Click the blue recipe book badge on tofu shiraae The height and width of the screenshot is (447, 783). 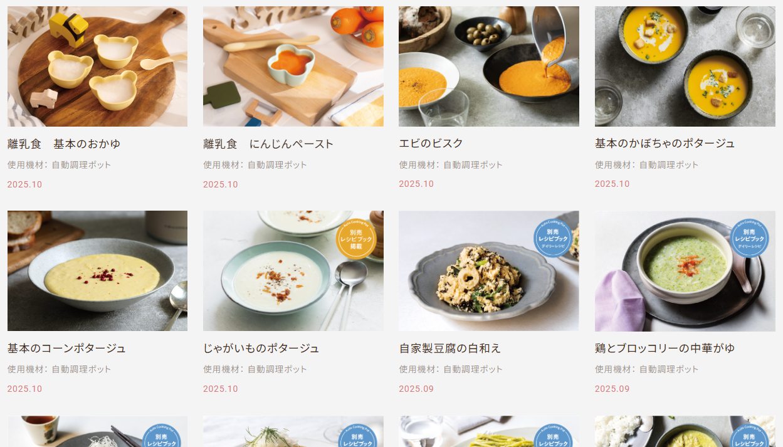(553, 238)
